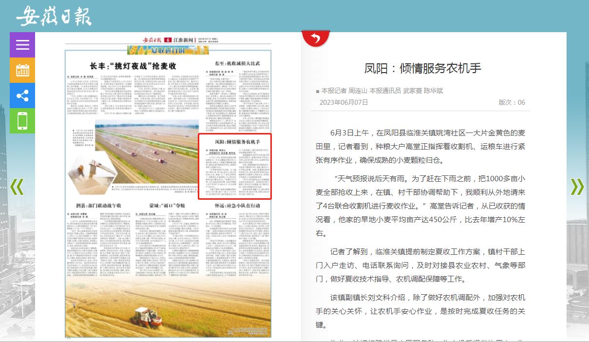Screen dimensions: 589x342
Task: Open the article 东至:机收减损大比武
Action: click(234, 64)
